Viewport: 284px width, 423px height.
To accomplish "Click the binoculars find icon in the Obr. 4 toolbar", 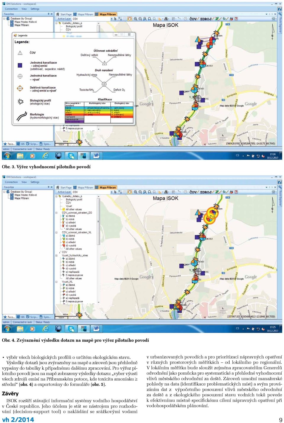I will 166,192.
